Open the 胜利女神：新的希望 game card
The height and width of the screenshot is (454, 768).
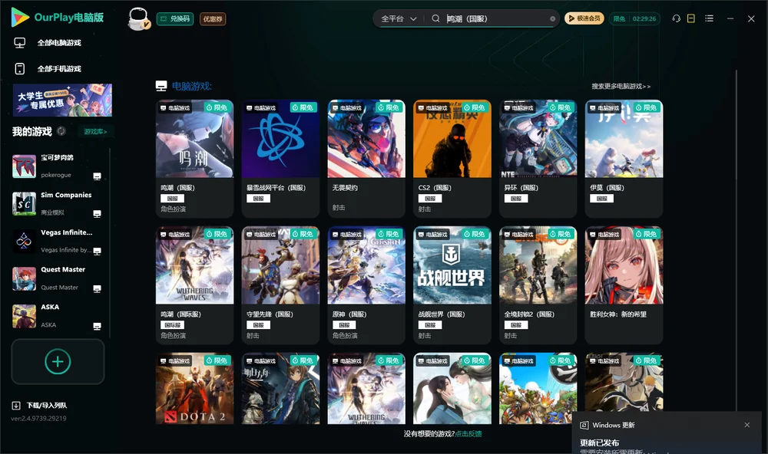(624, 285)
